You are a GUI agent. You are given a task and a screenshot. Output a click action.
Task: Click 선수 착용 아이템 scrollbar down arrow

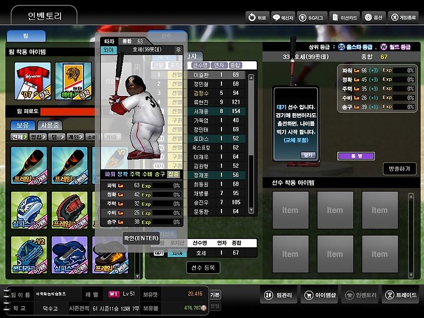click(x=411, y=275)
